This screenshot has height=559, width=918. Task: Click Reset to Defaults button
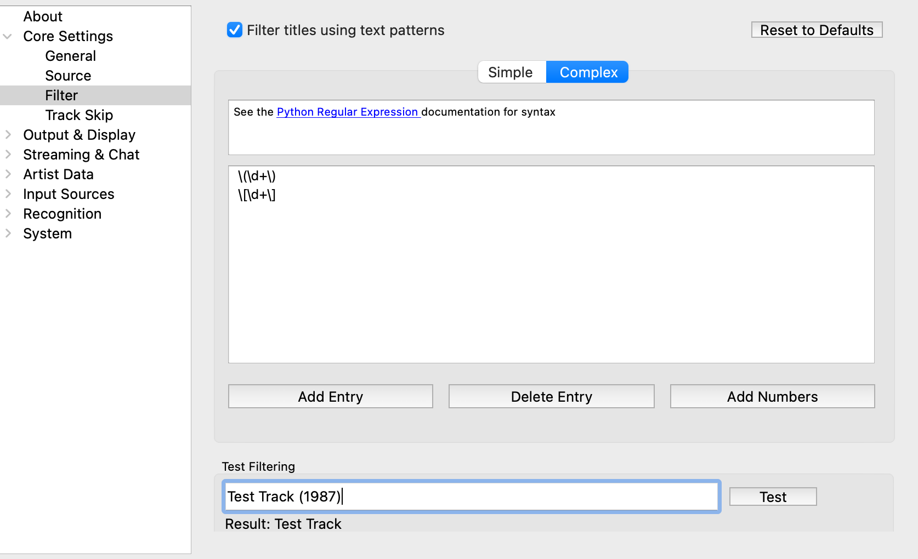click(816, 30)
